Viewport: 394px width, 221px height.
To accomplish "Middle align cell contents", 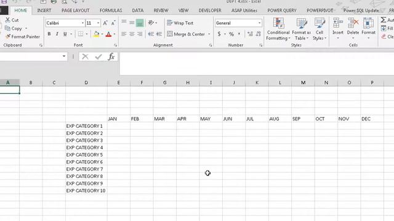I will coord(132,23).
